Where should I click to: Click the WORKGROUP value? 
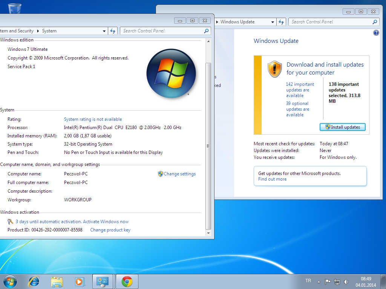click(78, 199)
